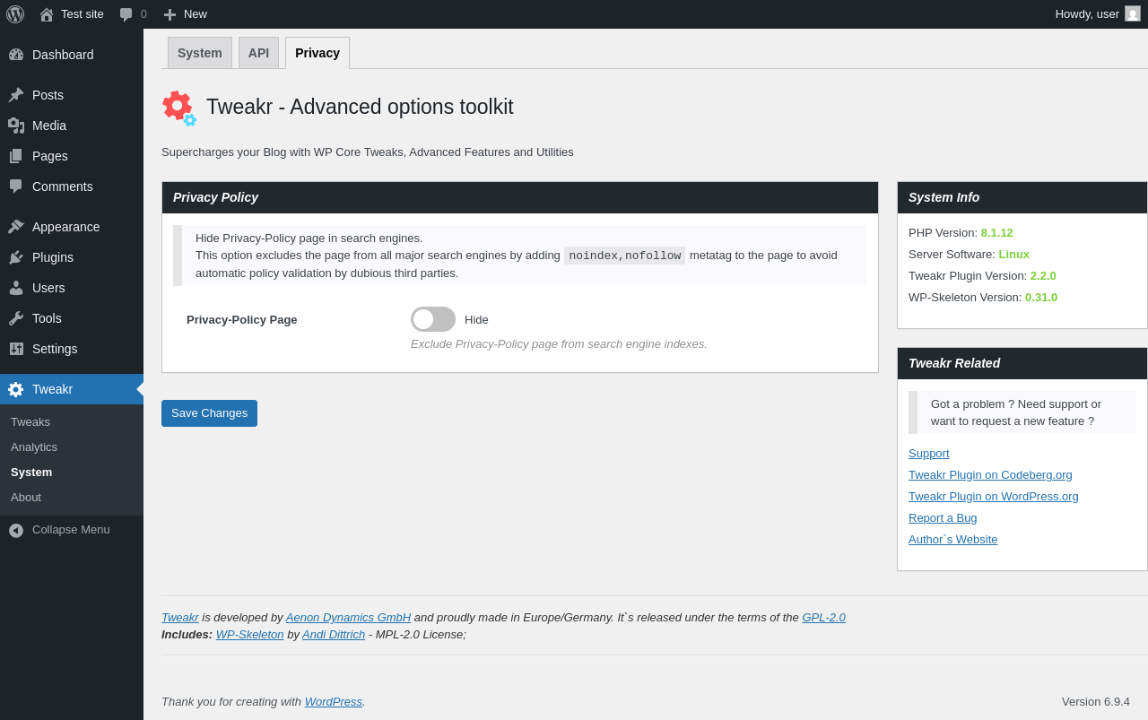Click the Pages icon in sidebar
This screenshot has width=1148, height=720.
click(x=16, y=156)
